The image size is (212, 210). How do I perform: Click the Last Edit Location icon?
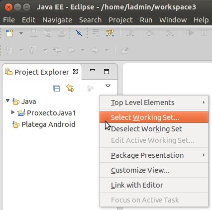(57, 50)
